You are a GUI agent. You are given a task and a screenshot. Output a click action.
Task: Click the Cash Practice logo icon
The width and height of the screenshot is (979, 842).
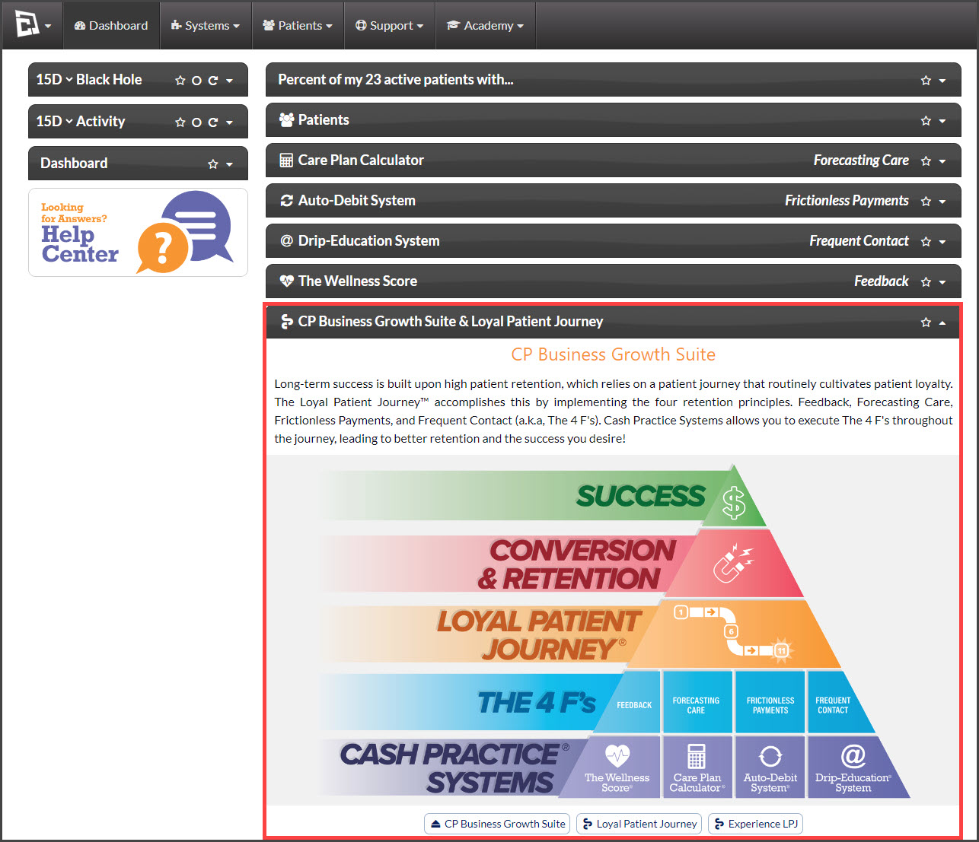click(x=27, y=24)
